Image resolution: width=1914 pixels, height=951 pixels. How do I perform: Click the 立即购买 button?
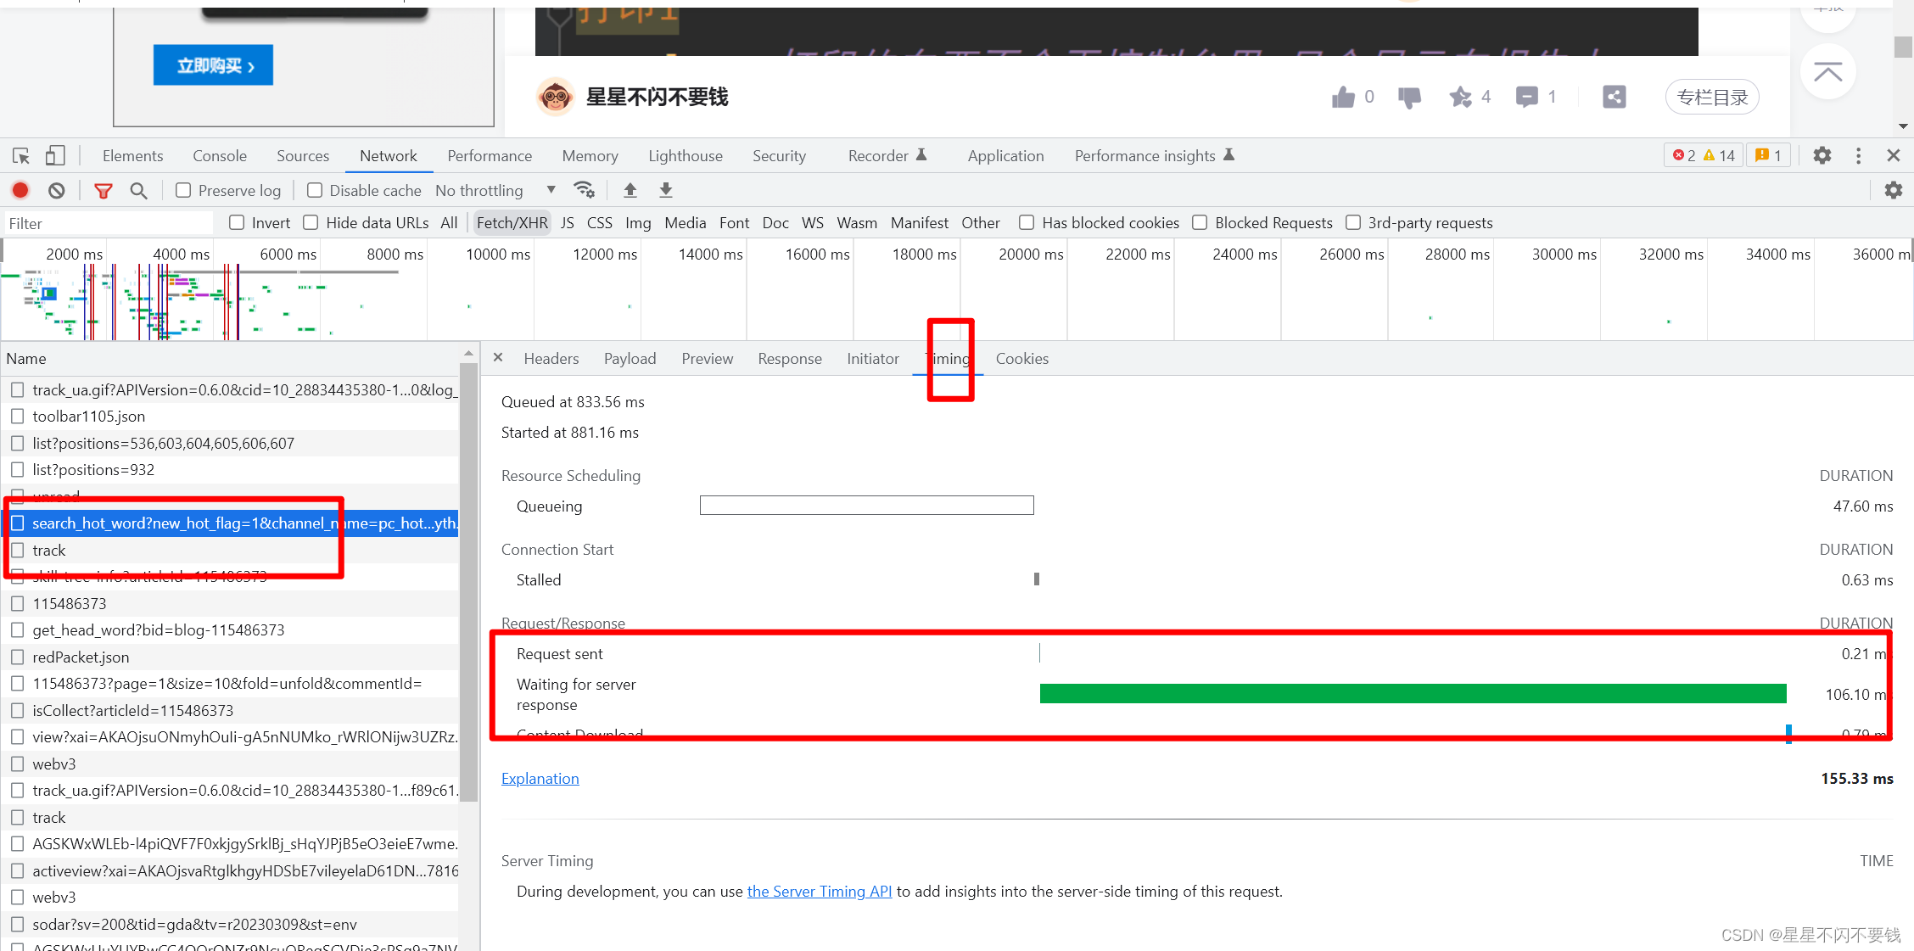(x=213, y=64)
